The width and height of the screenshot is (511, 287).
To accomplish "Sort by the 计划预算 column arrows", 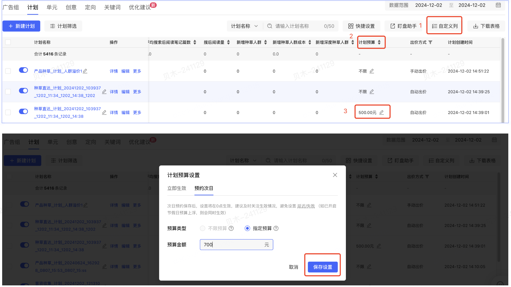I will coord(379,42).
